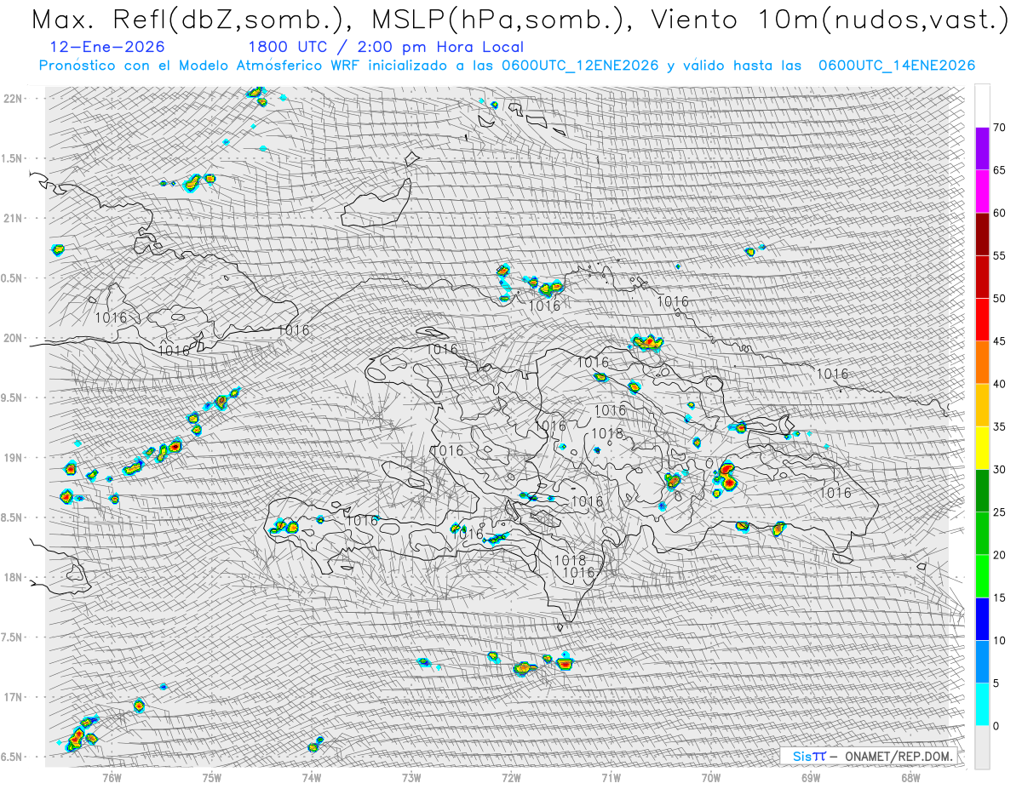Click the colorbar value label '55'

(x=999, y=255)
